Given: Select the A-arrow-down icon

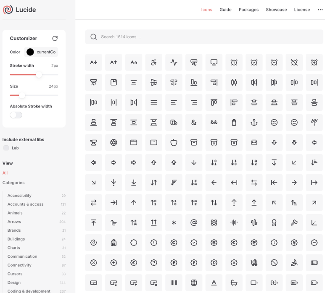Looking at the screenshot, I should (x=93, y=62).
